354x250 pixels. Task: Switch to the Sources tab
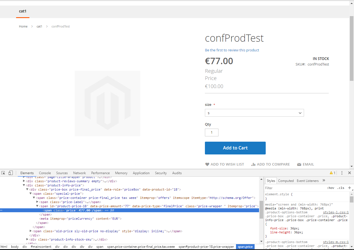[x=62, y=173]
